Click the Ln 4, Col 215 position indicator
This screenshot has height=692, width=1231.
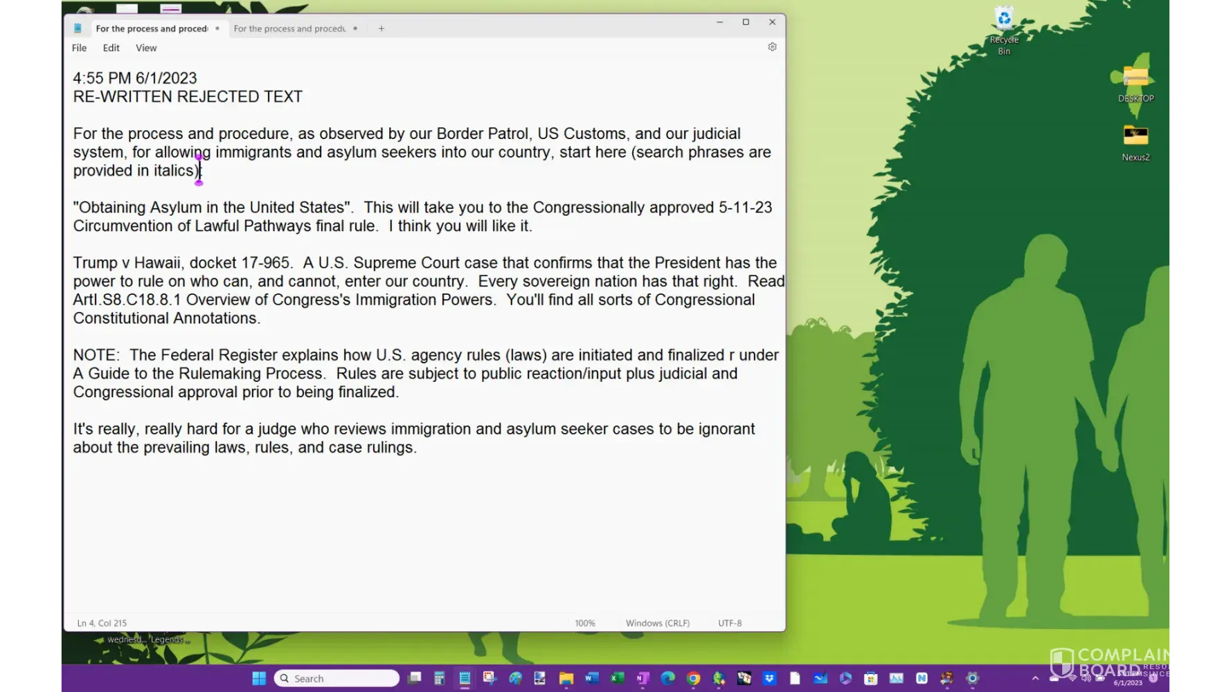coord(102,623)
